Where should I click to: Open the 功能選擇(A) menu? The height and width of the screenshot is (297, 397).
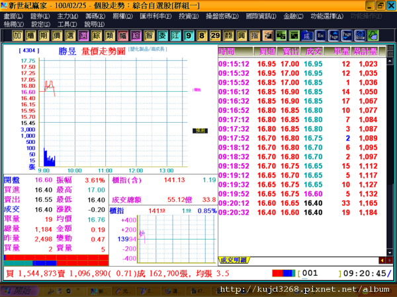pyautogui.click(x=327, y=16)
